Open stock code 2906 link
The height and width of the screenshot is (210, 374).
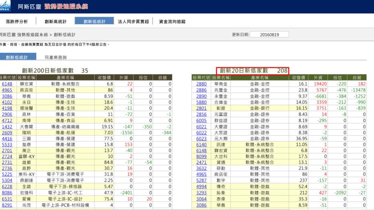(7, 114)
